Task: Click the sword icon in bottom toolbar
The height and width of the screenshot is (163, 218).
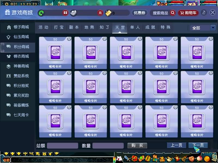Action: tap(127, 159)
